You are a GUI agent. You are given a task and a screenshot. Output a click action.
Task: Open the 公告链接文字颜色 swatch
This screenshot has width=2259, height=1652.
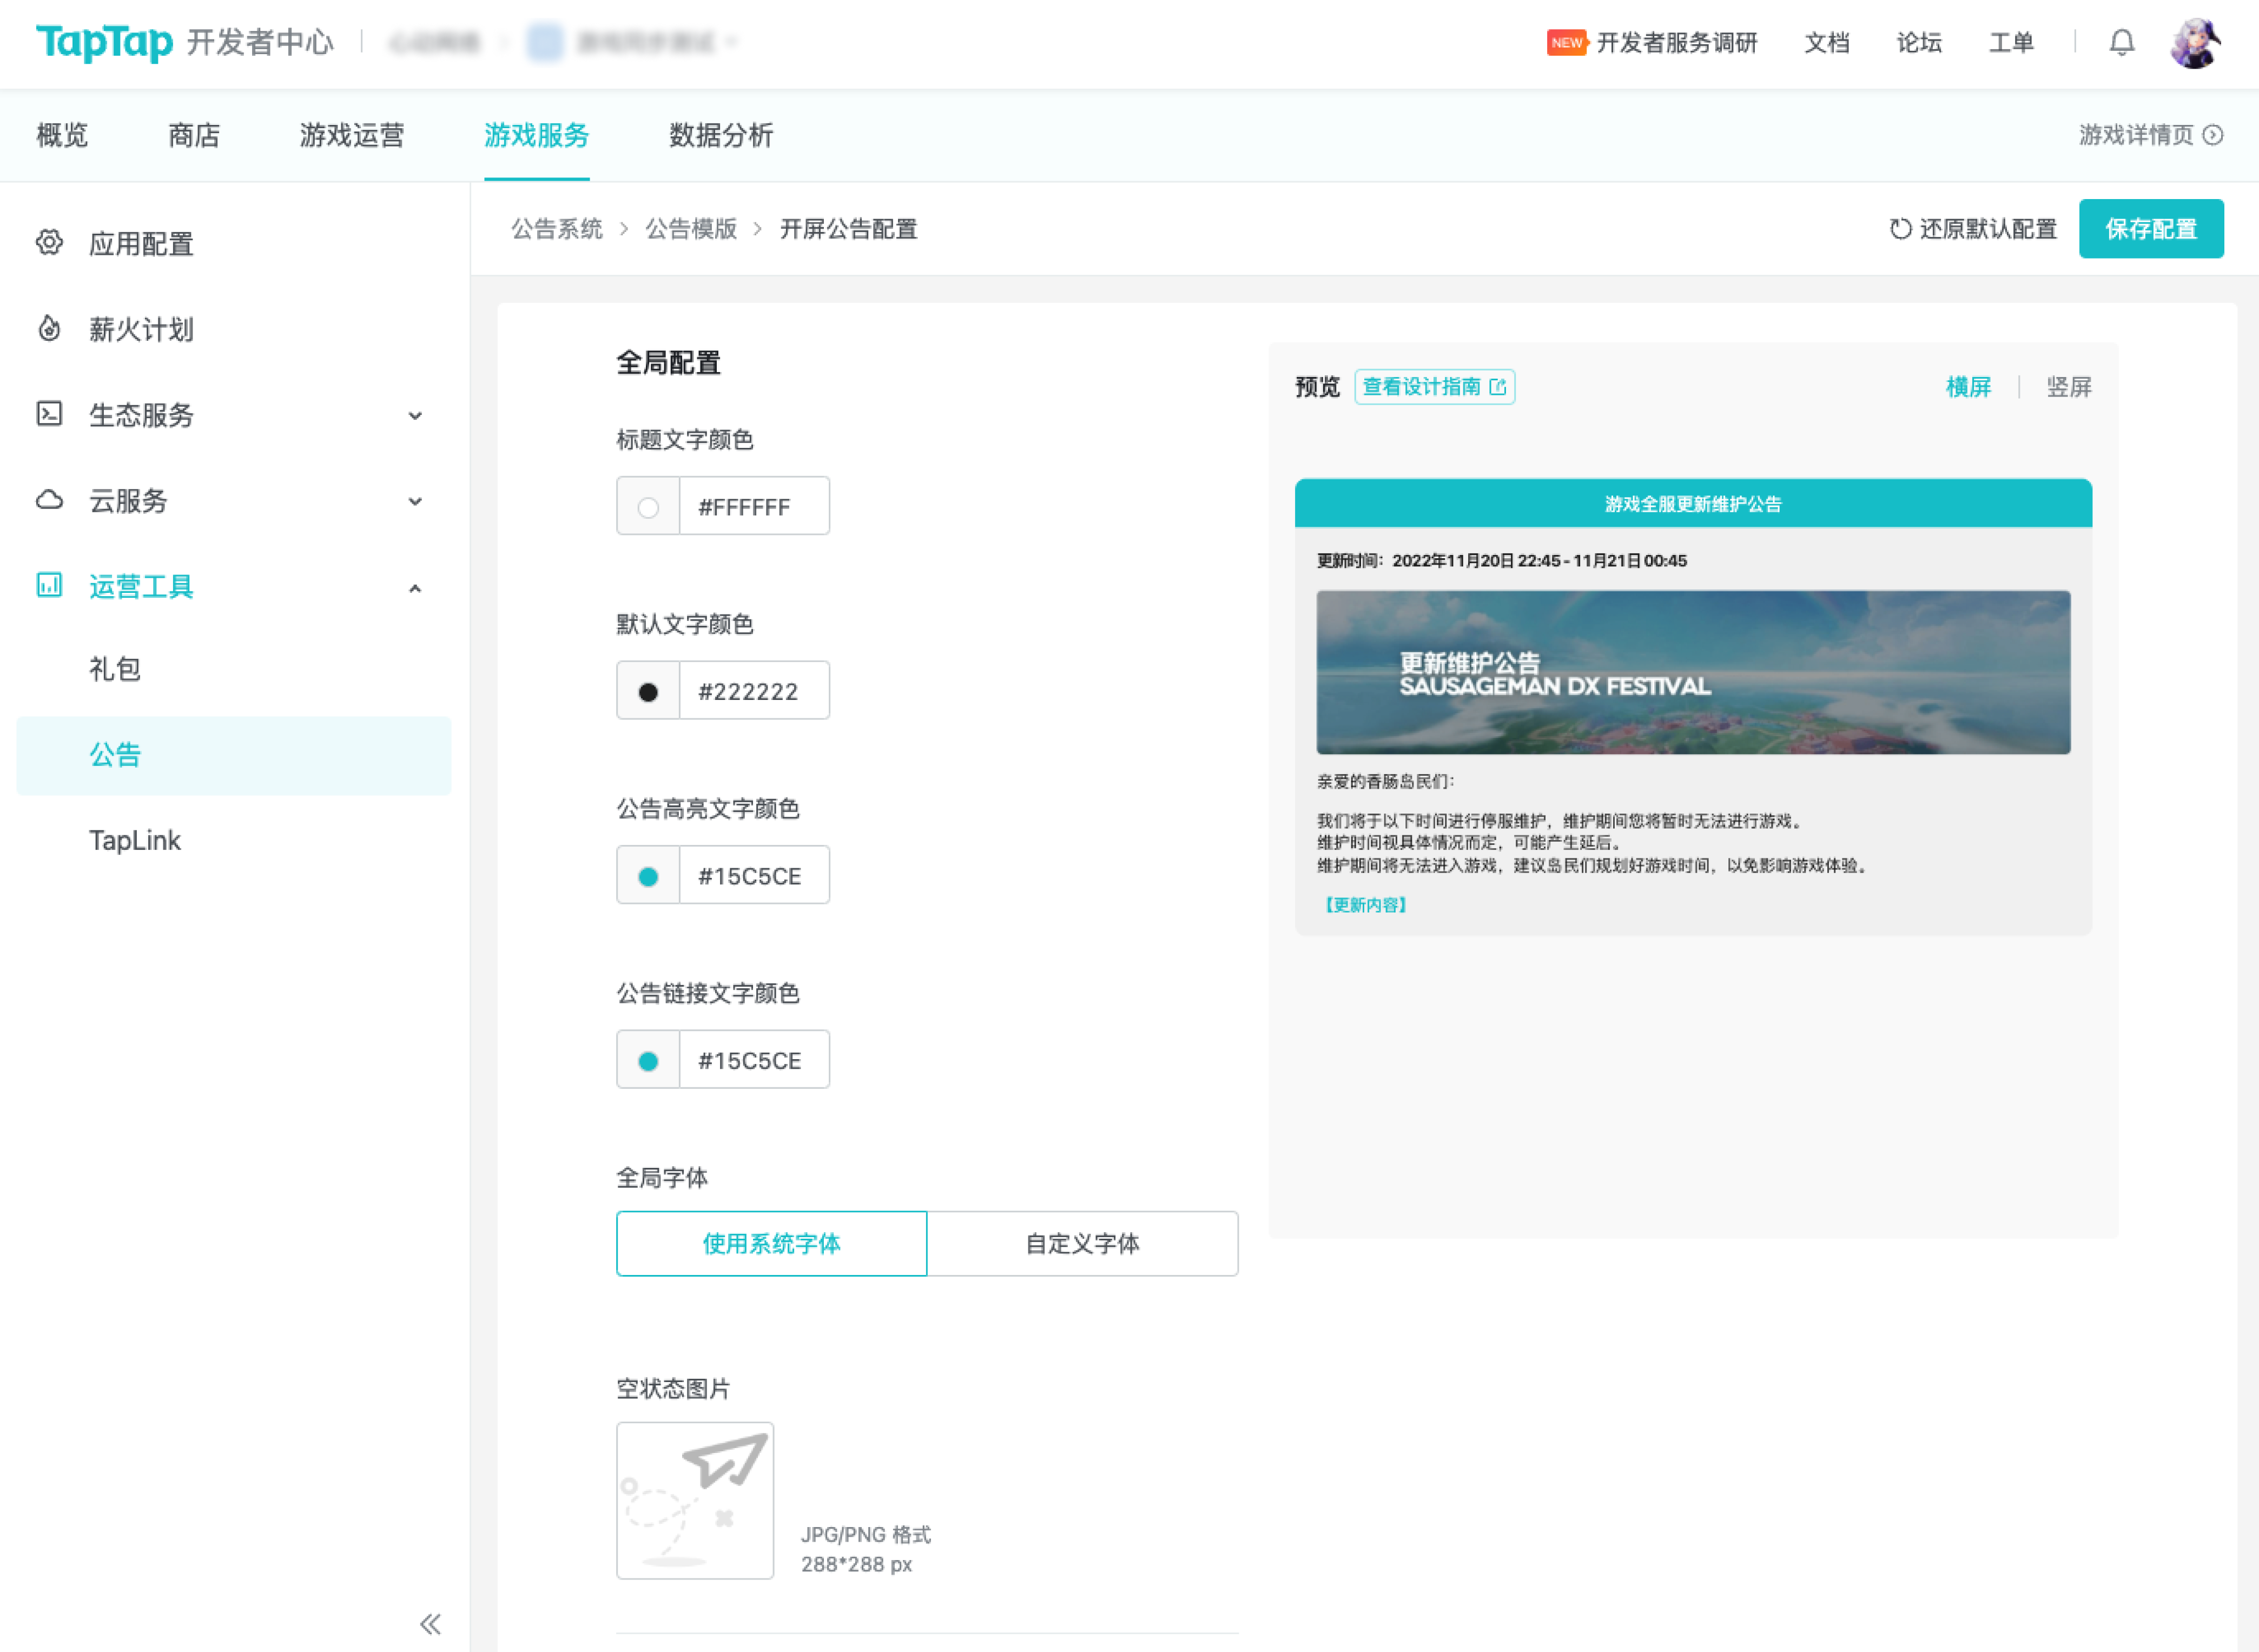tap(648, 1060)
